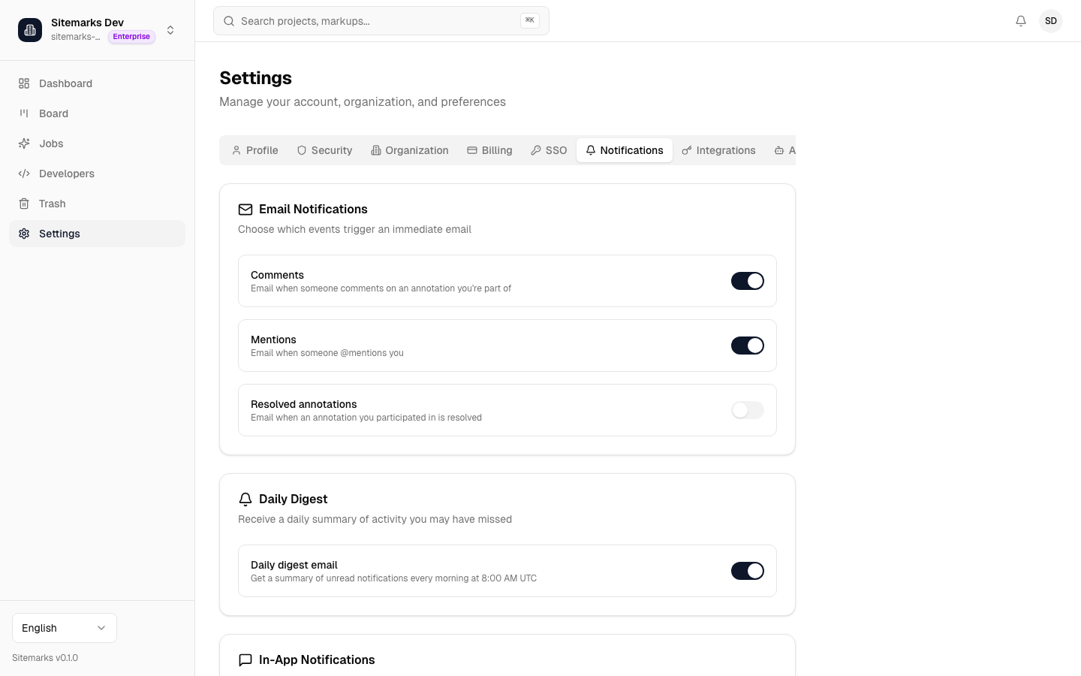The width and height of the screenshot is (1081, 676).
Task: Switch to the Billing tab
Action: (489, 150)
